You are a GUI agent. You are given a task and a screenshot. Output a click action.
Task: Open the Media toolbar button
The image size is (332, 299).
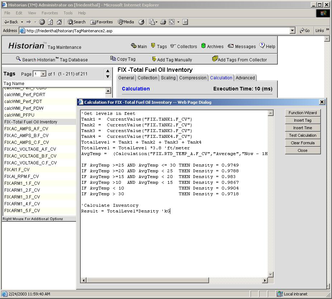126,22
